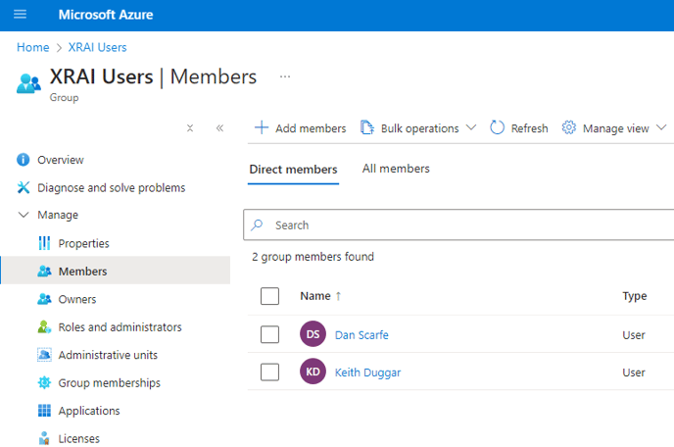Click the Diagnose wrench icon
Screen dimensions: 674x447
pos(24,187)
